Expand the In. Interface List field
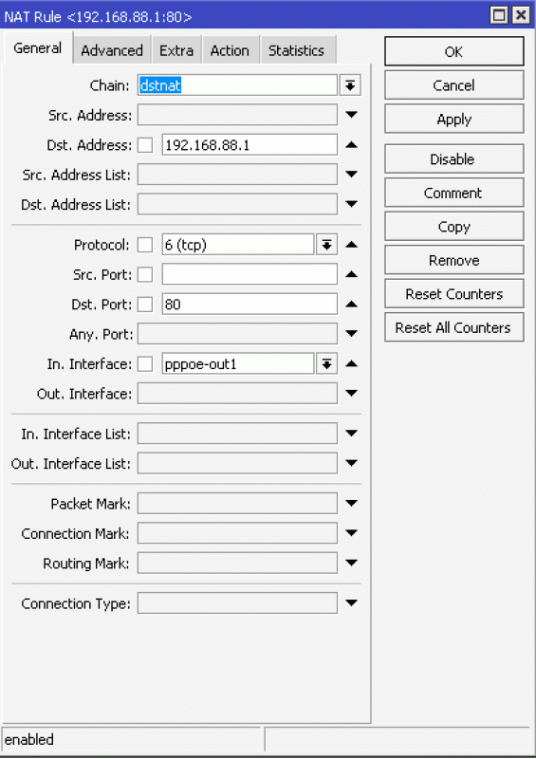This screenshot has width=536, height=759. click(352, 434)
